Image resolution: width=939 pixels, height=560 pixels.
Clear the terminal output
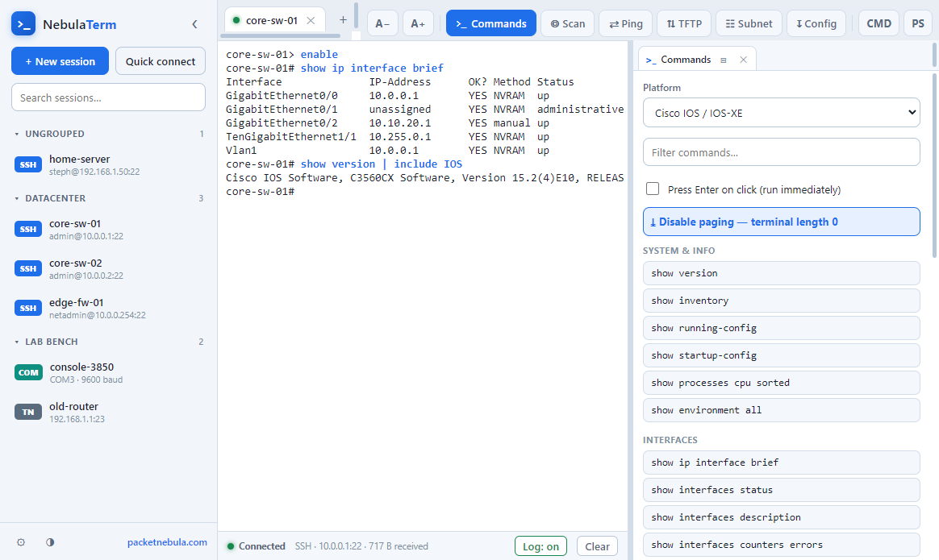[597, 546]
